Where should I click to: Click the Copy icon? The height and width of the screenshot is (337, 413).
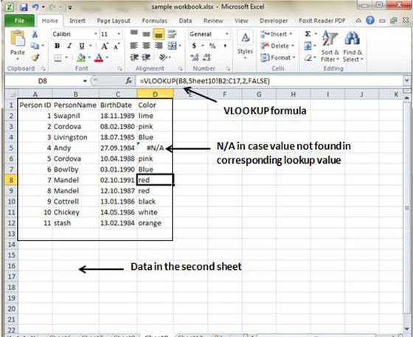pyautogui.click(x=35, y=46)
